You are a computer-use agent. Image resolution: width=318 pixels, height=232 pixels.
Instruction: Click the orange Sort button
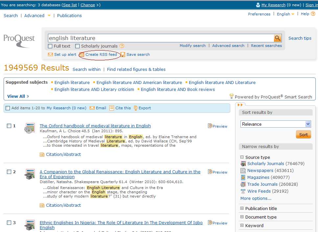(x=304, y=135)
